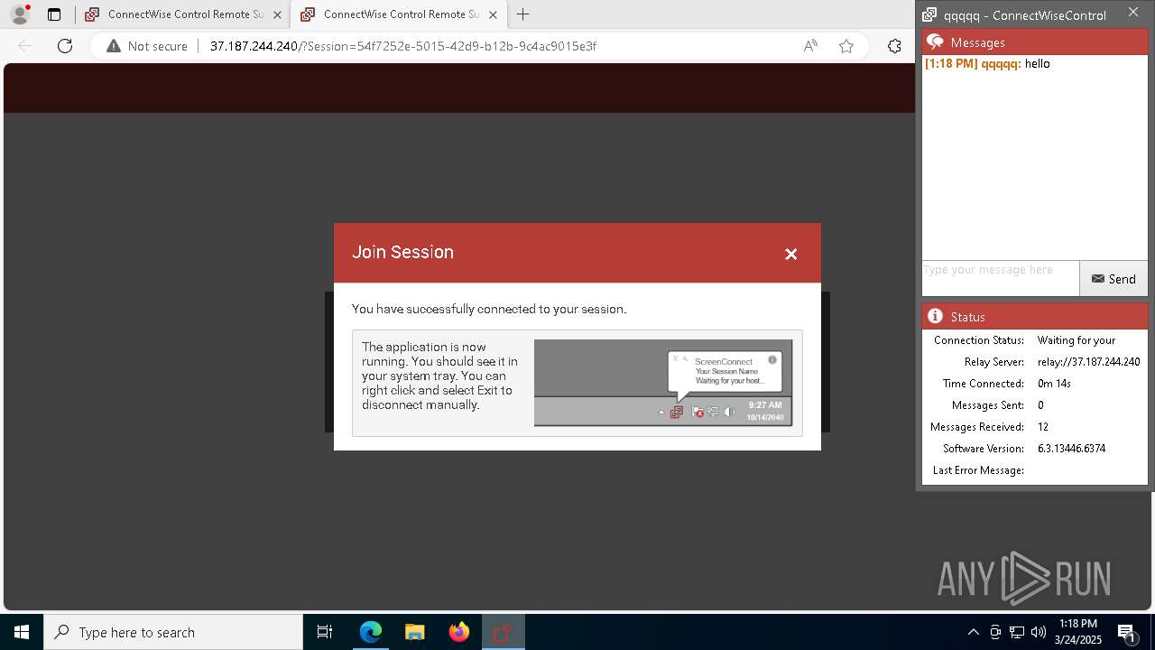This screenshot has height=650, width=1155.
Task: Click the ConnectWise Control window title icon
Action: [x=929, y=14]
